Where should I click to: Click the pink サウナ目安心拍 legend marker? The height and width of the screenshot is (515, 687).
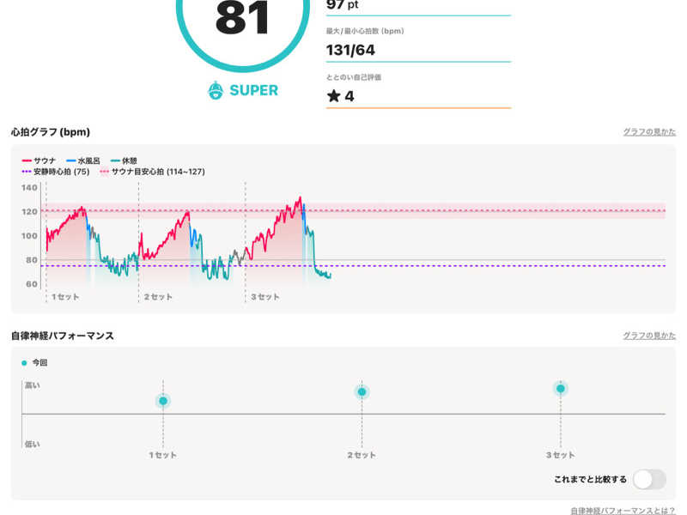pyautogui.click(x=105, y=172)
